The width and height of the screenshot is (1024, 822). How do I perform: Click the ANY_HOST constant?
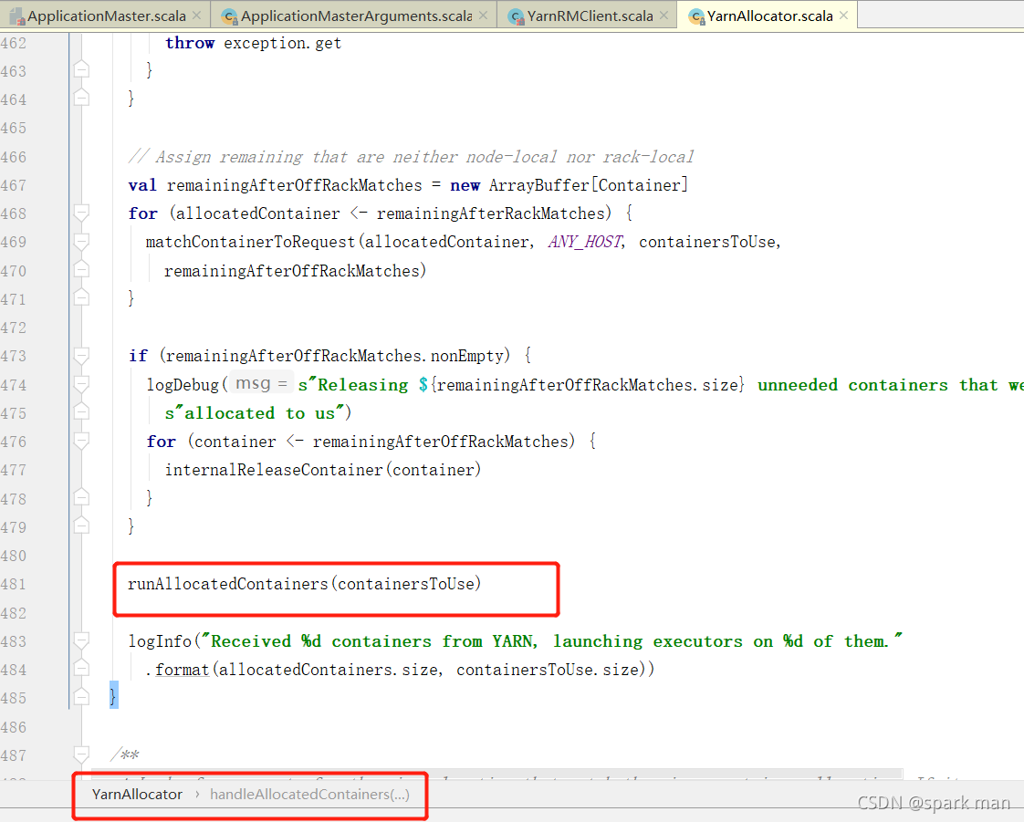585,242
